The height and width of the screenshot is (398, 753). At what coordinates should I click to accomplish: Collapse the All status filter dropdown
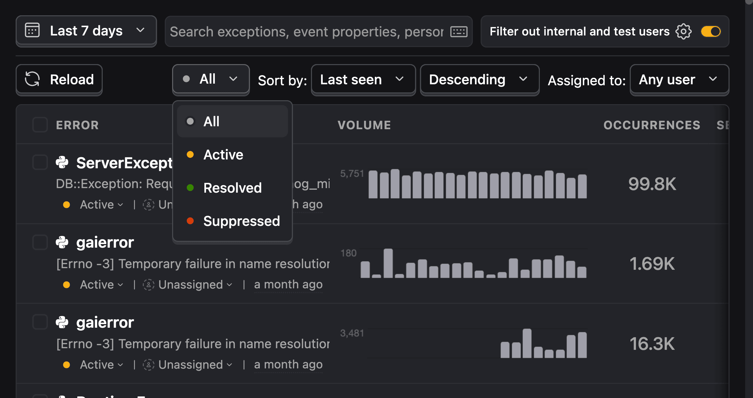coord(211,79)
